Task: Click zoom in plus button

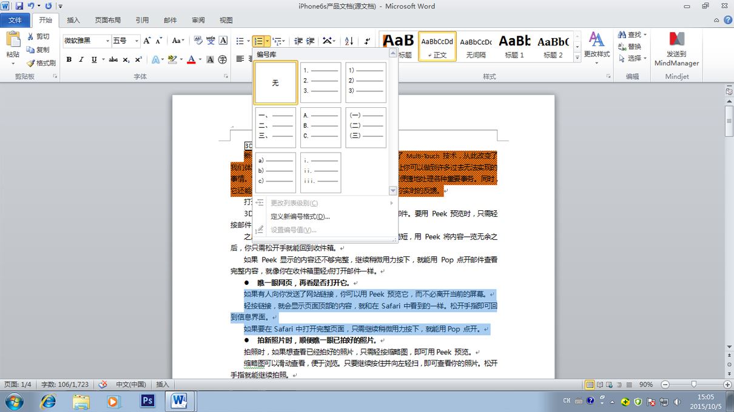Action: (727, 385)
